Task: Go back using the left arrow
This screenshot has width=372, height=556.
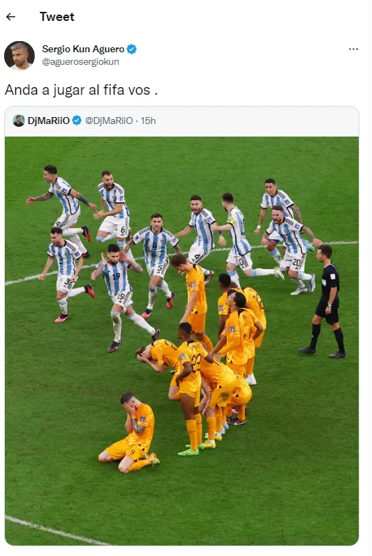Action: [x=11, y=17]
